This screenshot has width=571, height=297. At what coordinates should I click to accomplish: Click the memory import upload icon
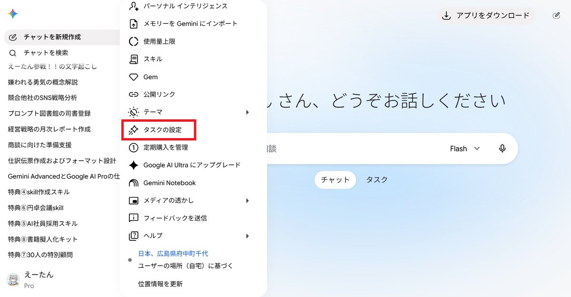tap(134, 24)
